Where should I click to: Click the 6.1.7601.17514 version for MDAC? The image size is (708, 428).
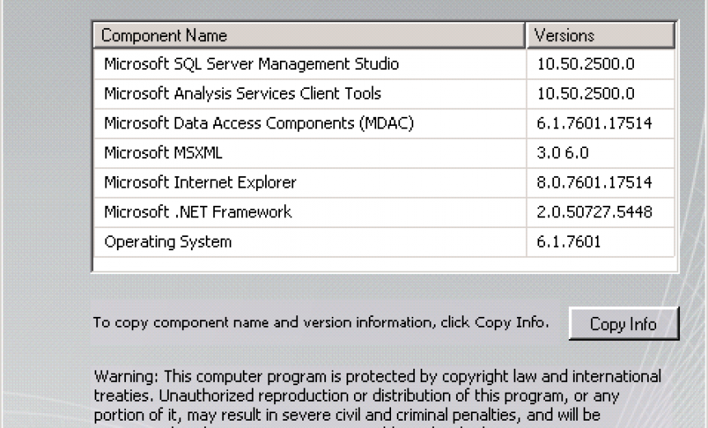[594, 123]
